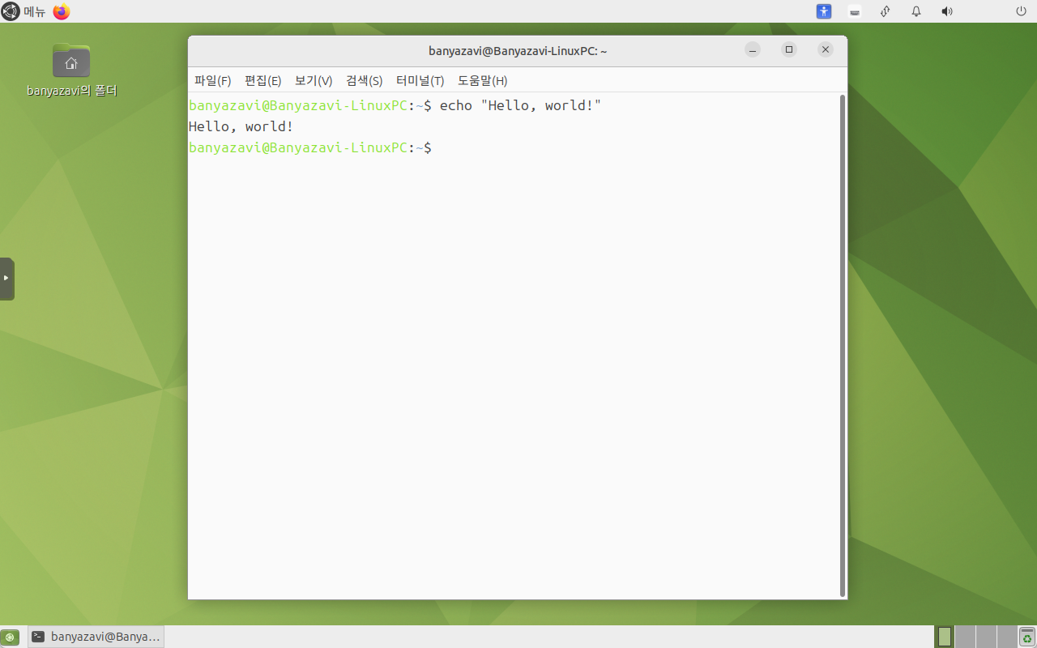Show notifications via the bell icon
Viewport: 1037px width, 648px height.
pos(916,11)
